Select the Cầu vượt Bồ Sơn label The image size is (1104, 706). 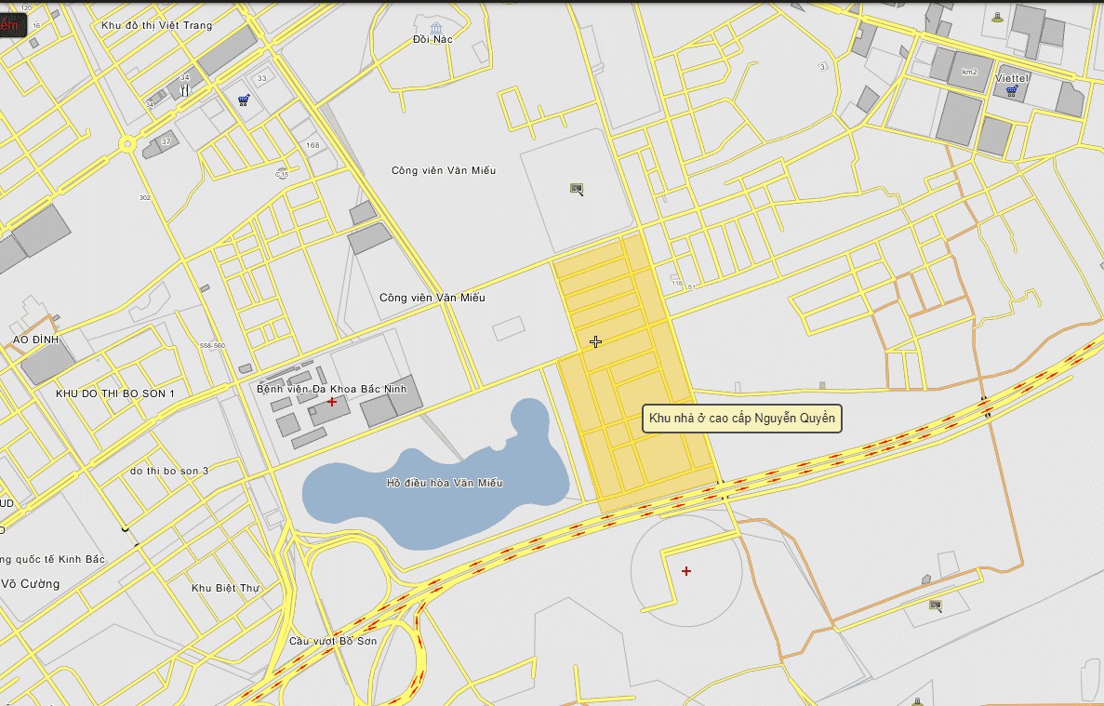coord(332,641)
